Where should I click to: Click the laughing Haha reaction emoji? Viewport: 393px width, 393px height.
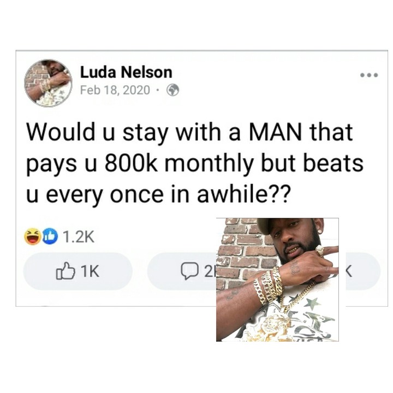pyautogui.click(x=33, y=236)
